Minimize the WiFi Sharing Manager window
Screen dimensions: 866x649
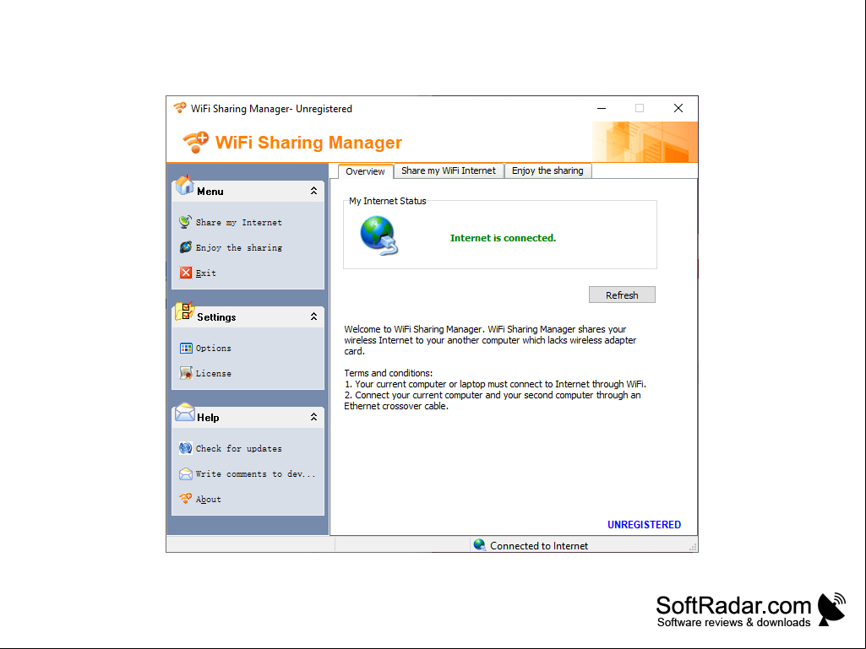point(602,108)
